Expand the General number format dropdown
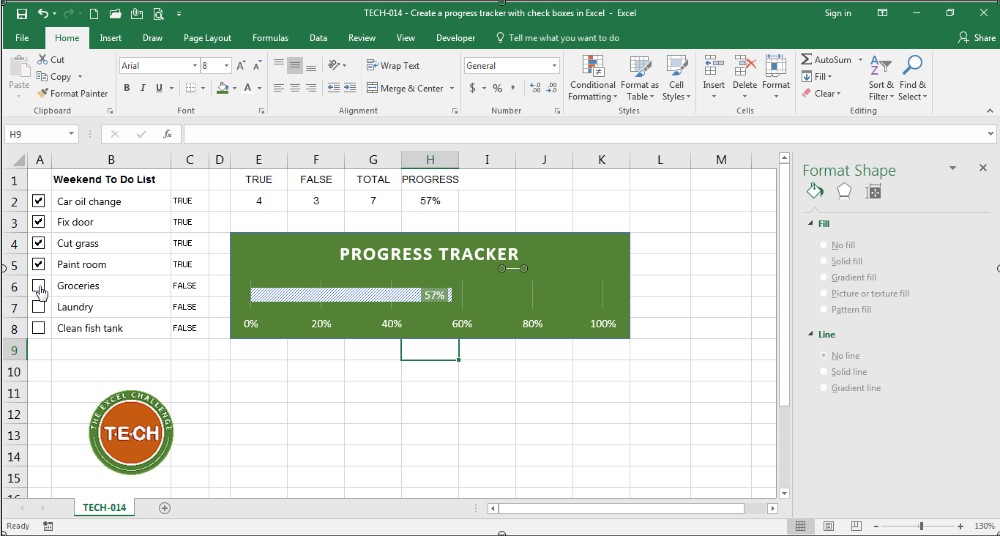The width and height of the screenshot is (1000, 536). [554, 66]
